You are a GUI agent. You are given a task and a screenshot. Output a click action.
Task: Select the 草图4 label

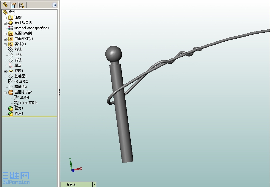tap(24, 98)
